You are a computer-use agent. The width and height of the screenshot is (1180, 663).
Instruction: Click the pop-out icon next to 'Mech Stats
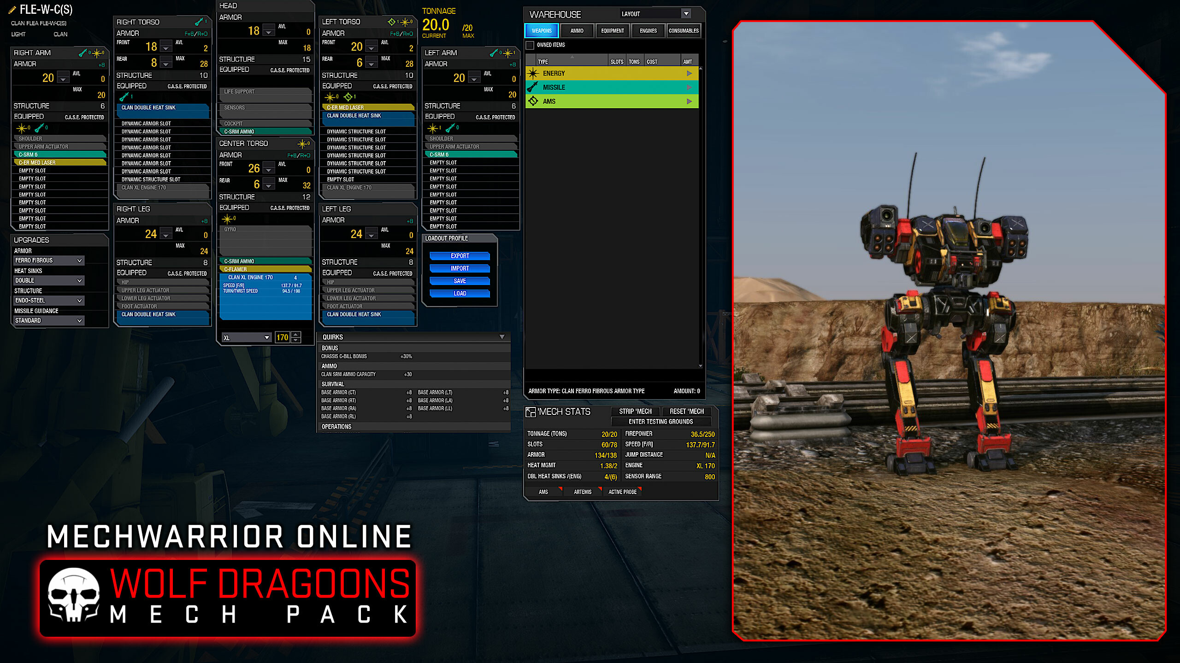[531, 411]
